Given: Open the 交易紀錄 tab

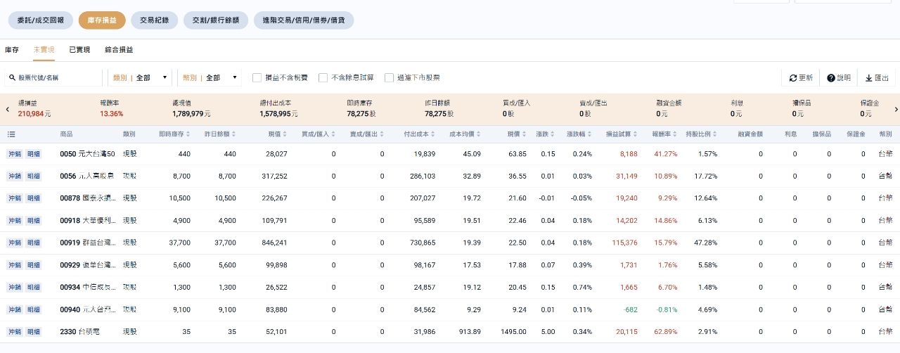Looking at the screenshot, I should point(154,20).
